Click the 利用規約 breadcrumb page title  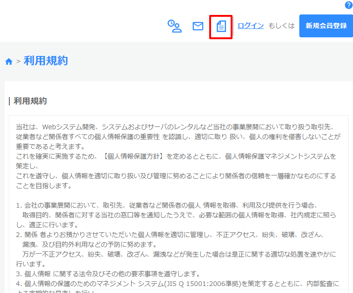click(46, 61)
